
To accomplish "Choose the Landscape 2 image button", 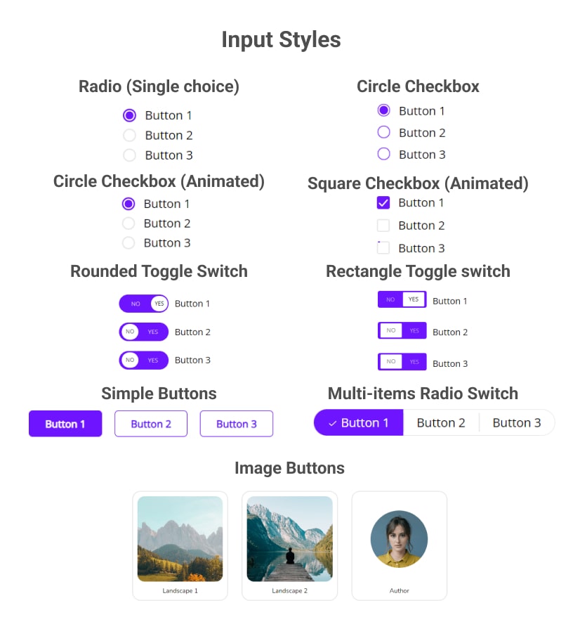I will (x=289, y=545).
